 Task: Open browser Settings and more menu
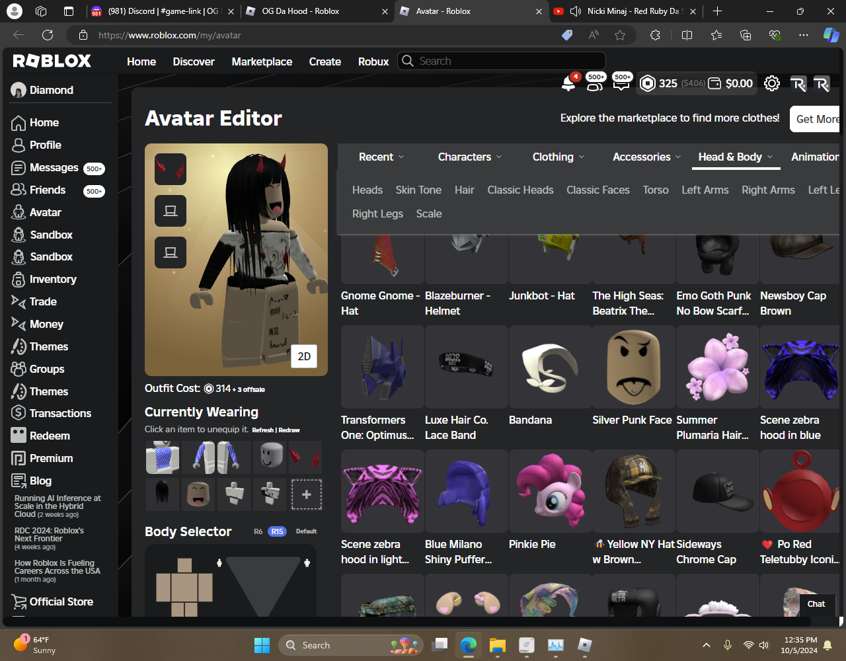click(x=804, y=35)
